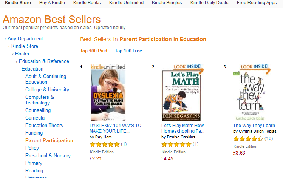
Task: Open Kindle Daily Deals in navigation bar
Action: [x=209, y=3]
